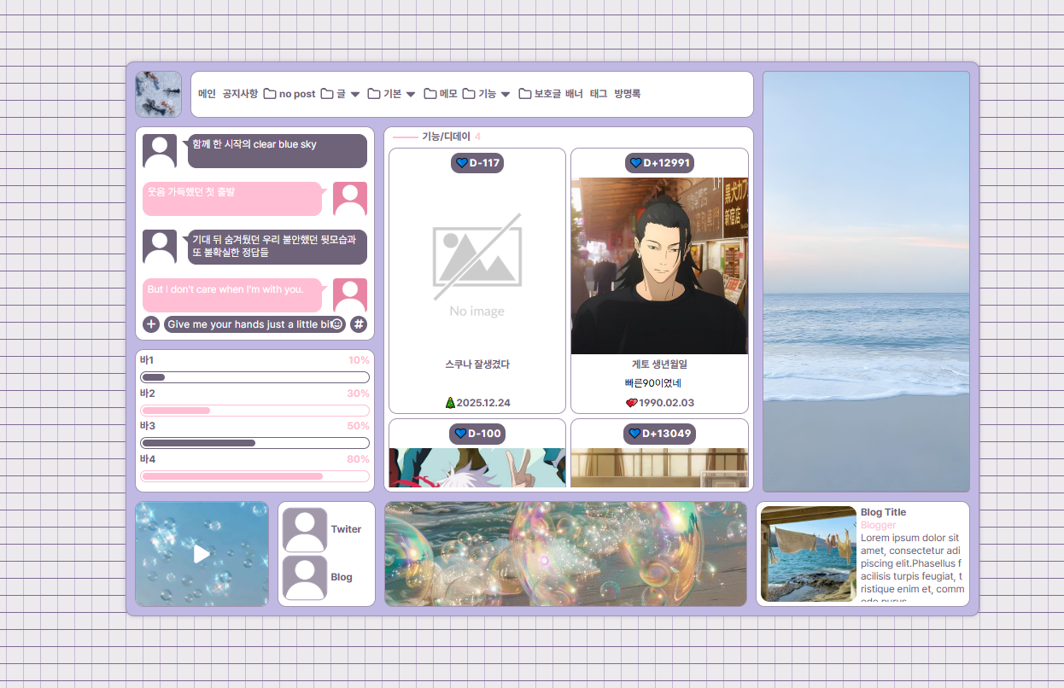The width and height of the screenshot is (1064, 688).
Task: Click the D-117 badge
Action: point(477,163)
